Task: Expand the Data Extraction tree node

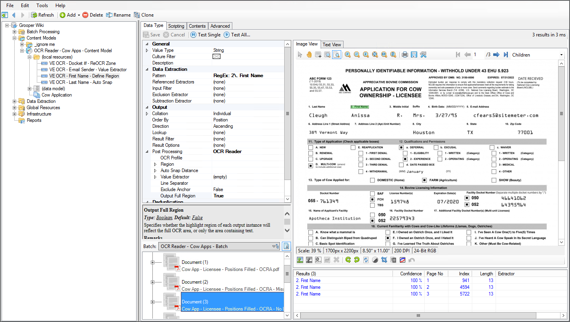Action: coord(15,101)
